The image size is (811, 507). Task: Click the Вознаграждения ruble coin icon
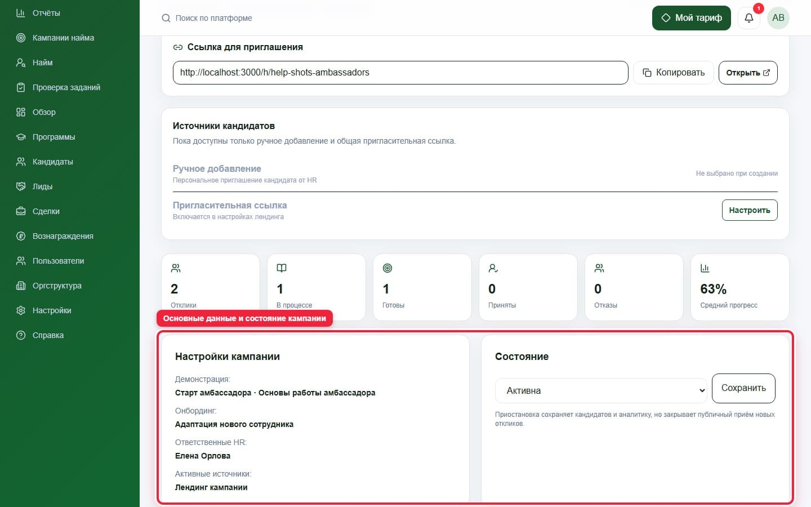pos(21,236)
